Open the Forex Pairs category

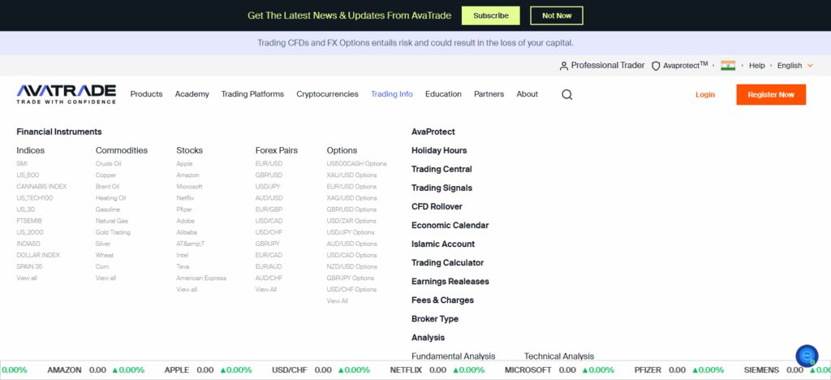pos(276,150)
